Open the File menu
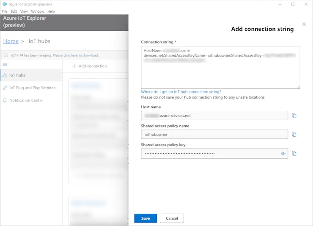The height and width of the screenshot is (226, 313). [5, 11]
